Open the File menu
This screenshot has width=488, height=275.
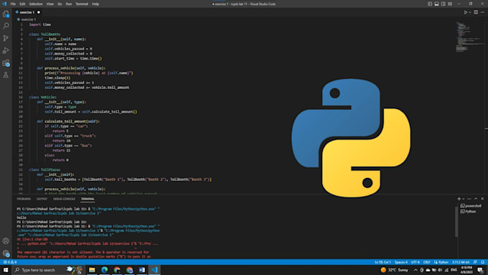13,4
